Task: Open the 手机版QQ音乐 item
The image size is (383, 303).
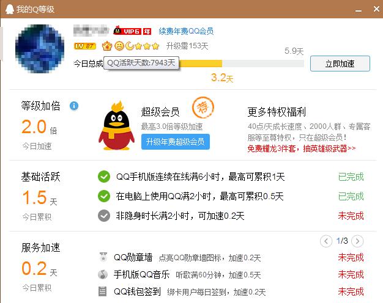Action: (x=141, y=274)
